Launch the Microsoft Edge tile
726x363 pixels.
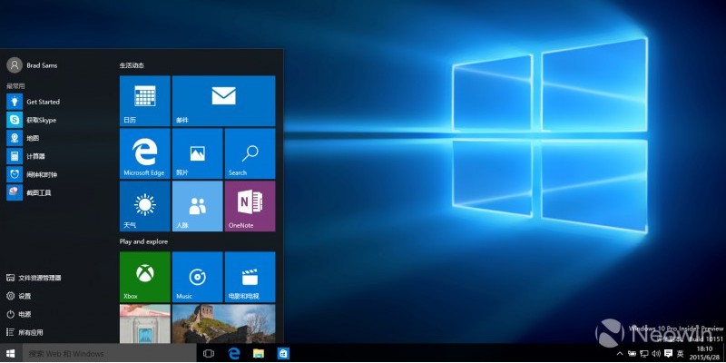tap(145, 153)
